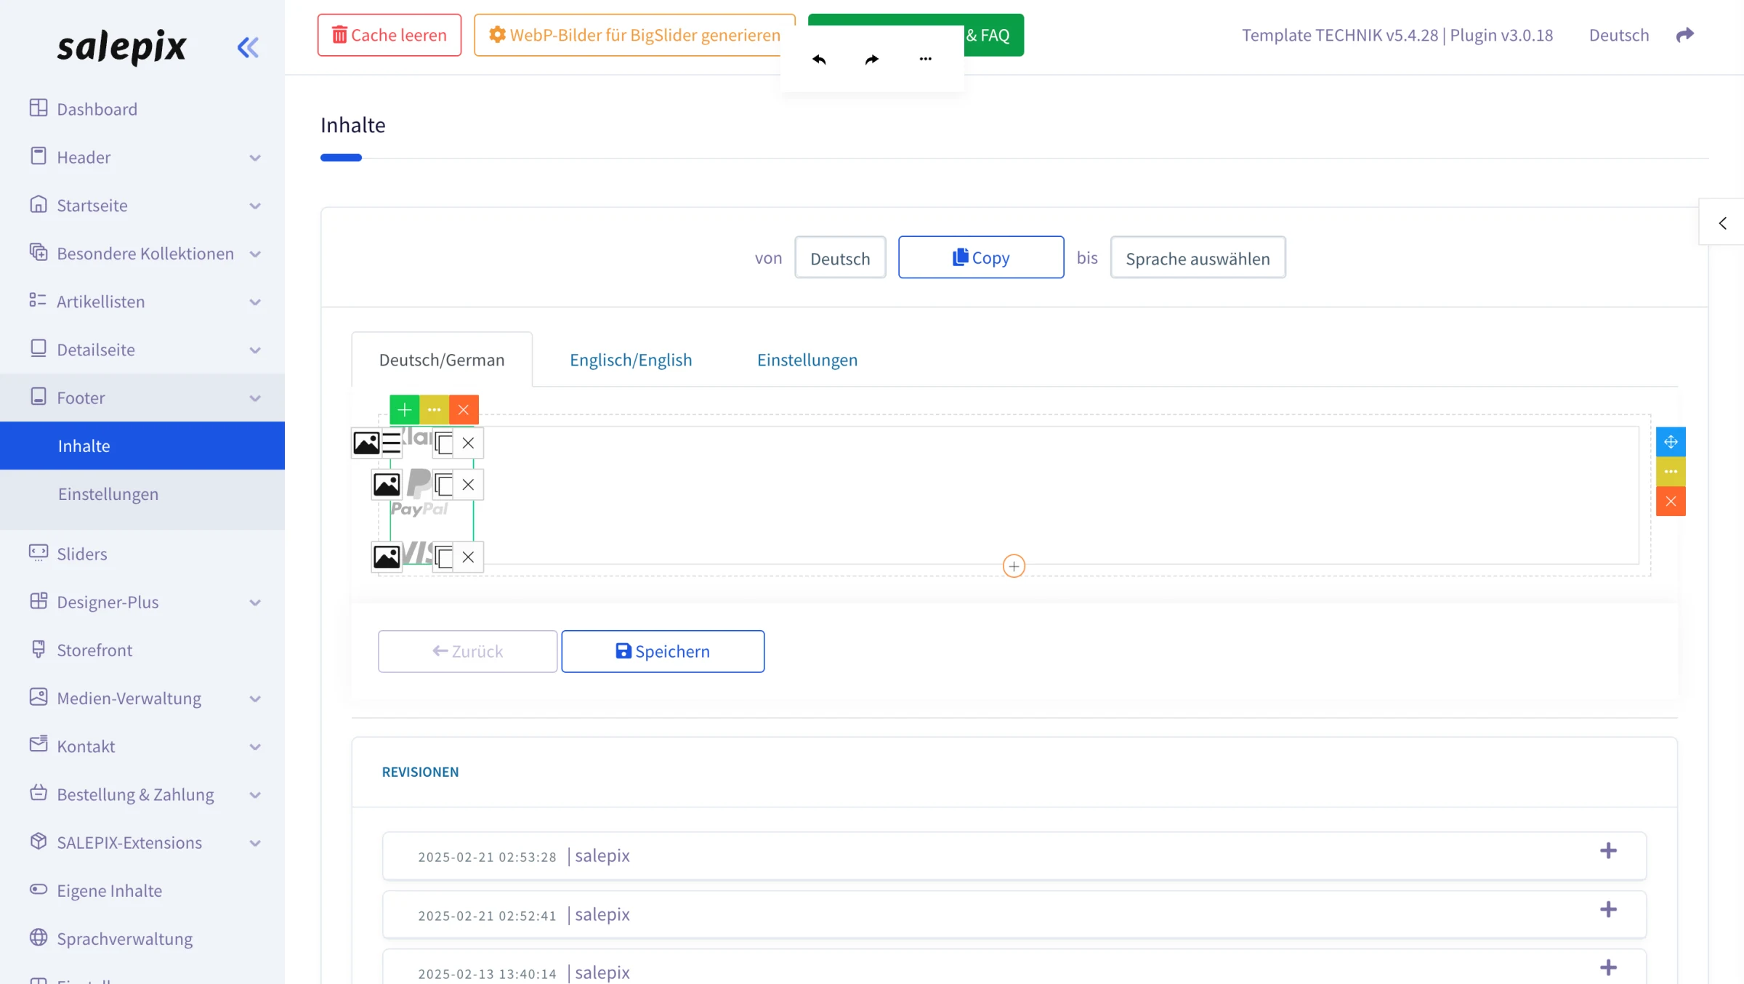Open the Sprache auswählen target language dropdown
Screen dimensions: 1744x984
click(x=1198, y=257)
